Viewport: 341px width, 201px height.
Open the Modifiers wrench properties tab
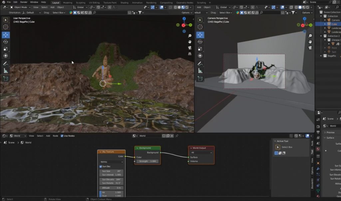318,169
